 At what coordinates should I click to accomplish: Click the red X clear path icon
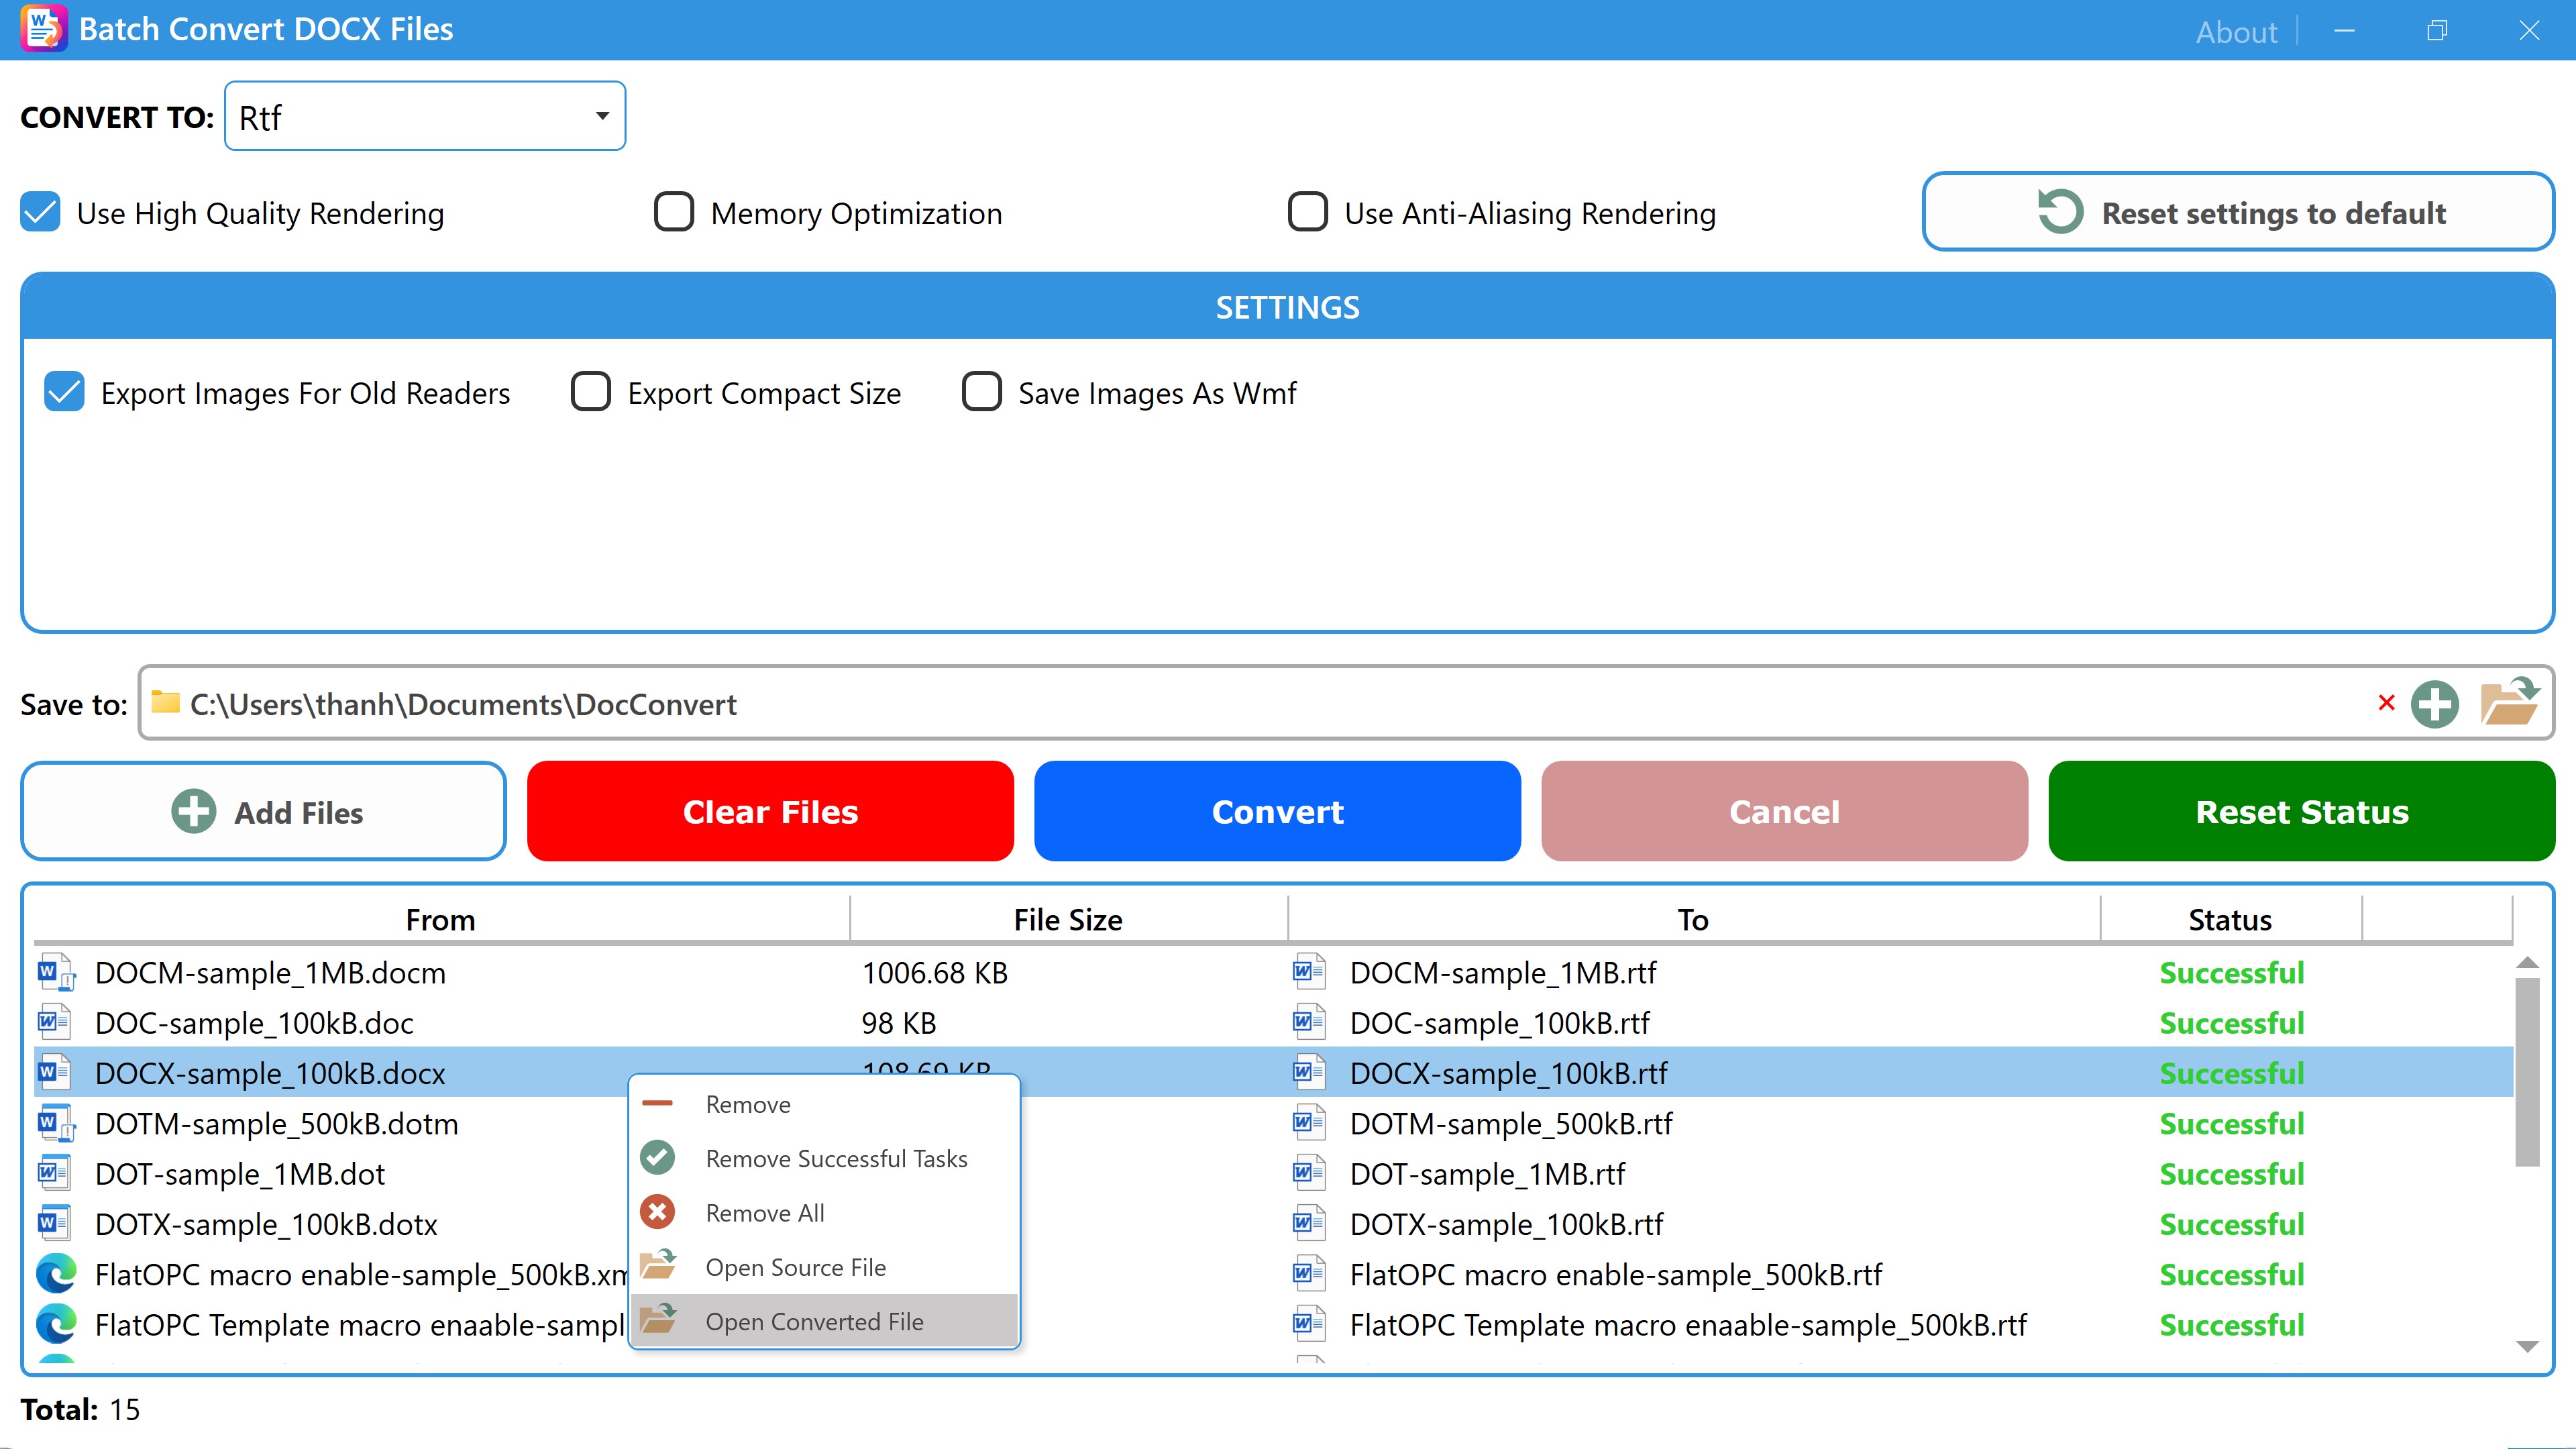[2386, 703]
